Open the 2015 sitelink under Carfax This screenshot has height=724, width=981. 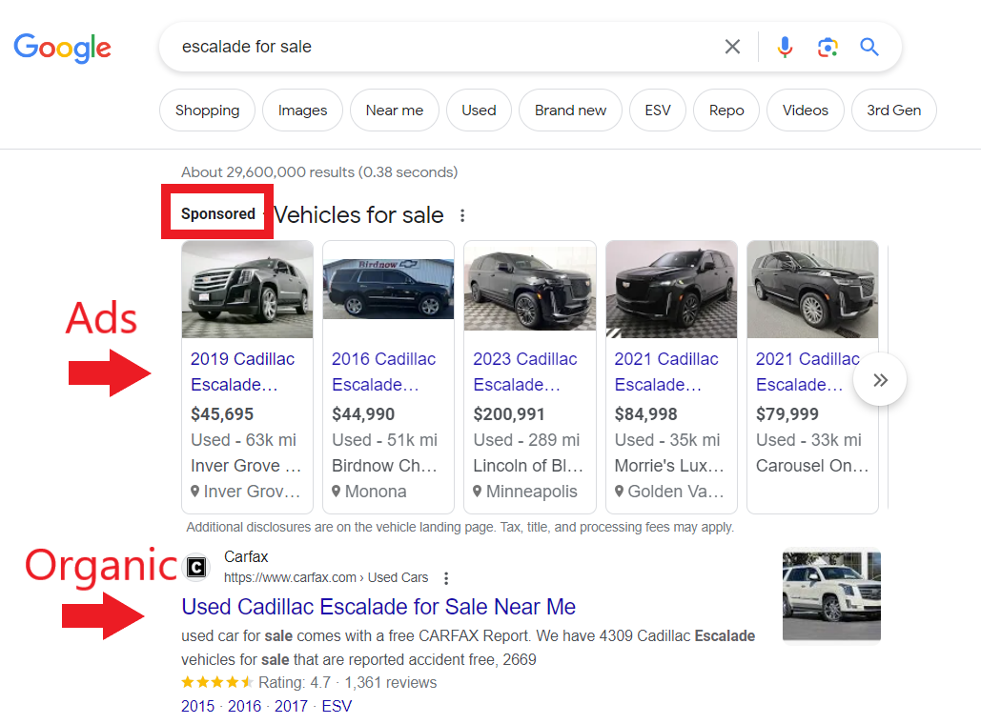click(x=197, y=707)
